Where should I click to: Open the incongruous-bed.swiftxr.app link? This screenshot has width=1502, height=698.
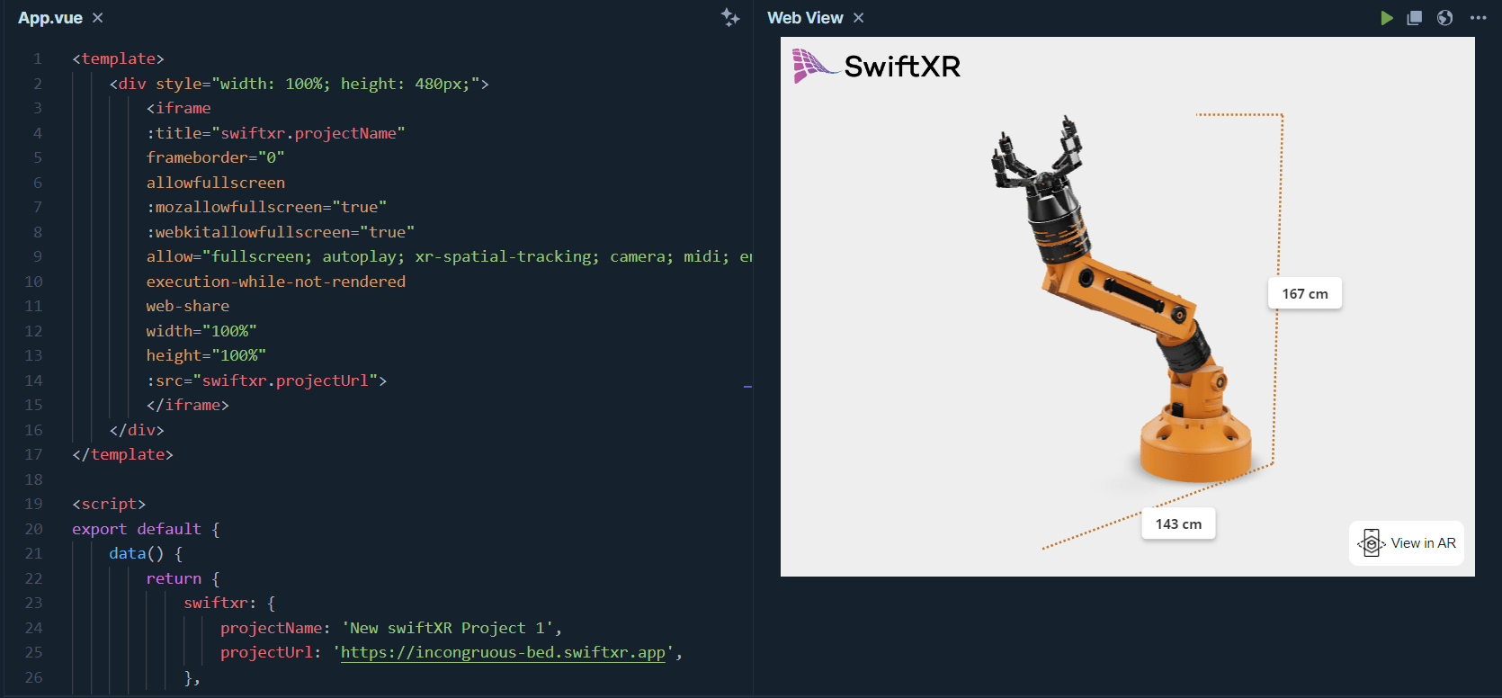(x=503, y=653)
